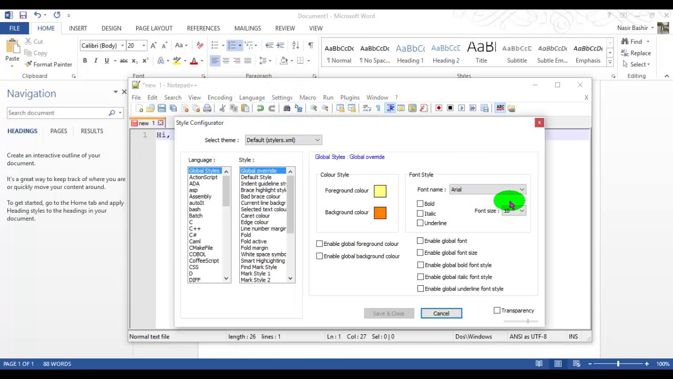Tick the Bold checkbox in Font Style

click(x=420, y=204)
